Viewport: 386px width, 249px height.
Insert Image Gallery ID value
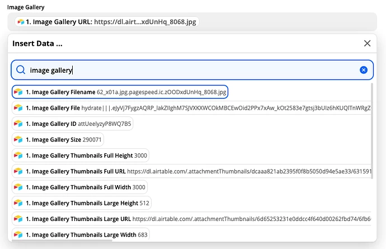72,124
